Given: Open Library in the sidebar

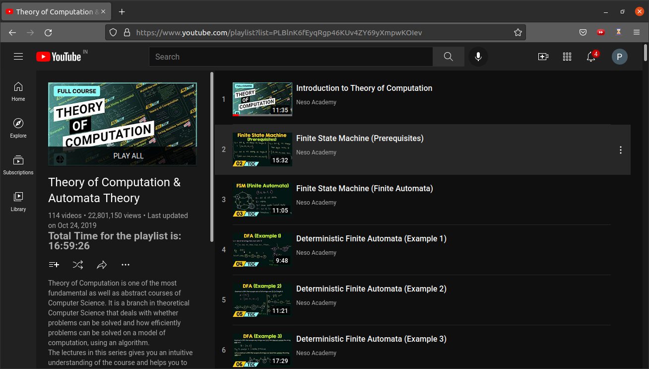Looking at the screenshot, I should (x=18, y=202).
